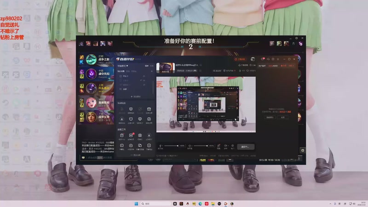
Task: Click the large stream status button
Action: pyautogui.click(x=246, y=147)
